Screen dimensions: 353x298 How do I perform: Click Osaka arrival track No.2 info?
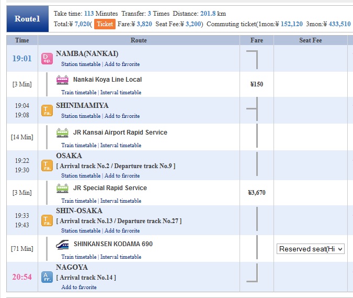(x=84, y=166)
